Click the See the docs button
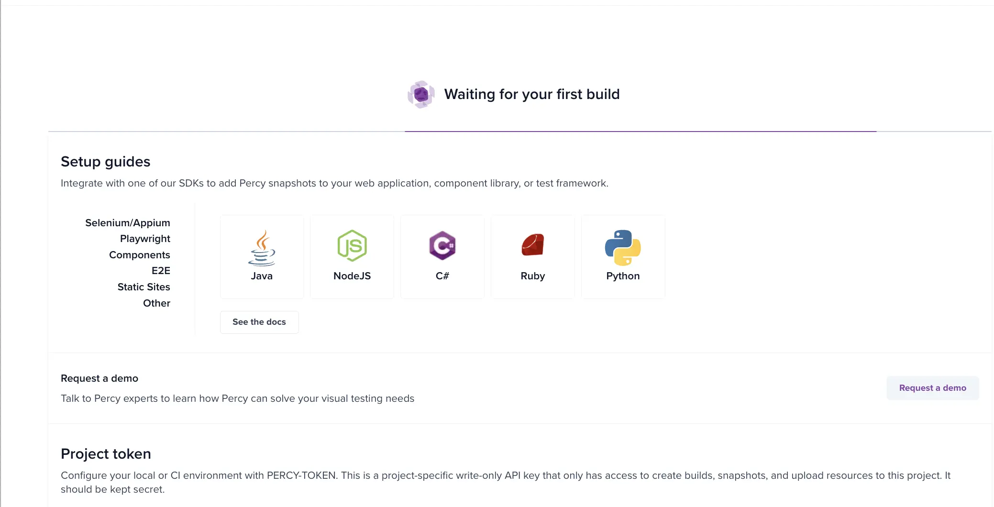The width and height of the screenshot is (994, 507). click(x=259, y=322)
